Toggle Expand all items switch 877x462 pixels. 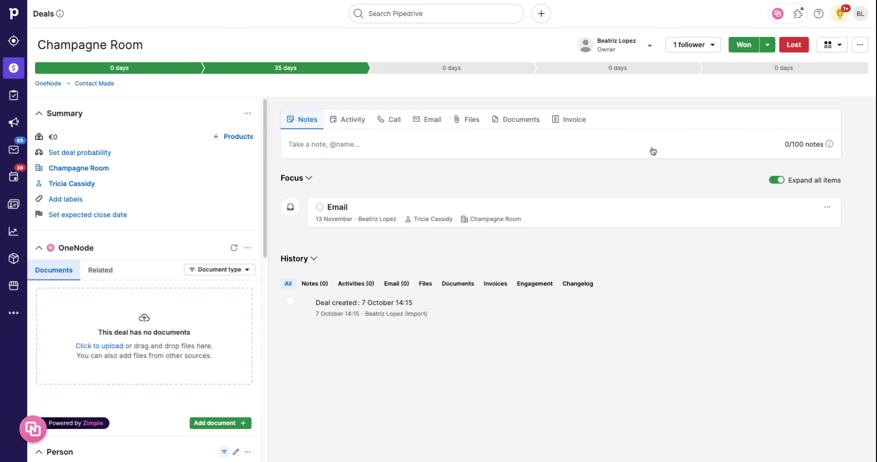[x=777, y=180]
